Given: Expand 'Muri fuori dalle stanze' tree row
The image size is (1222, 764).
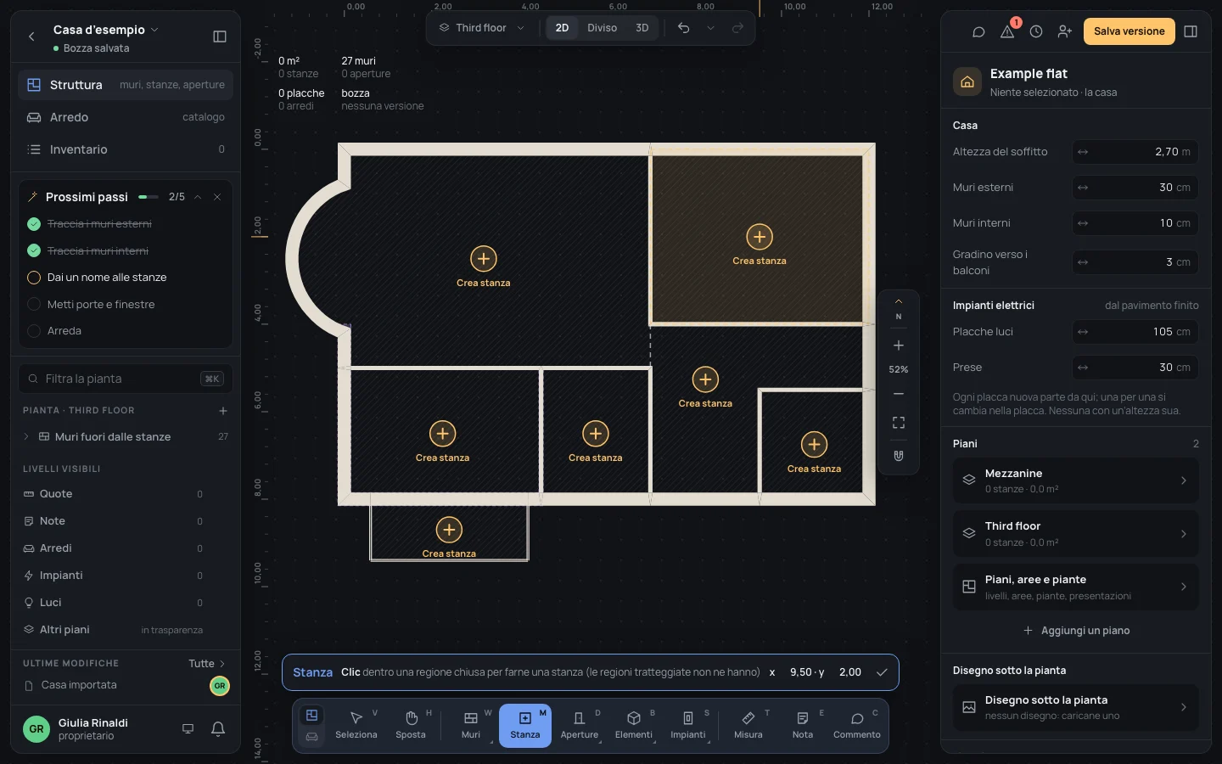Looking at the screenshot, I should point(26,437).
